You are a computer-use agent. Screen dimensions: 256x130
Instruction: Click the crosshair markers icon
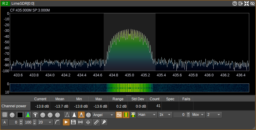click(x=87, y=122)
